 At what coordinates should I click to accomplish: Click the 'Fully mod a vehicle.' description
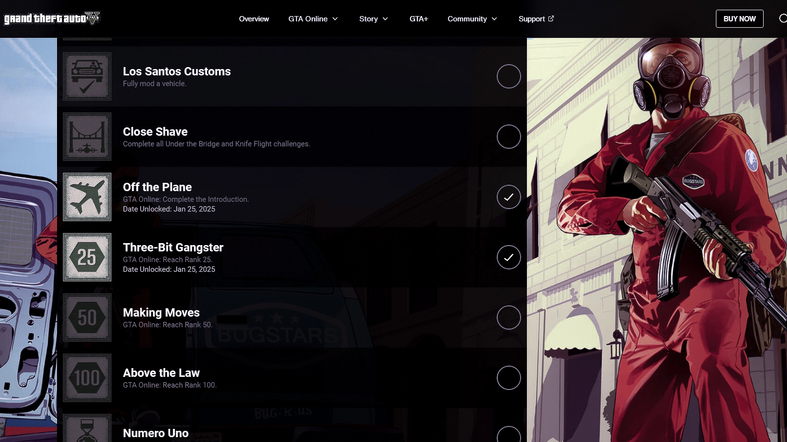(154, 84)
